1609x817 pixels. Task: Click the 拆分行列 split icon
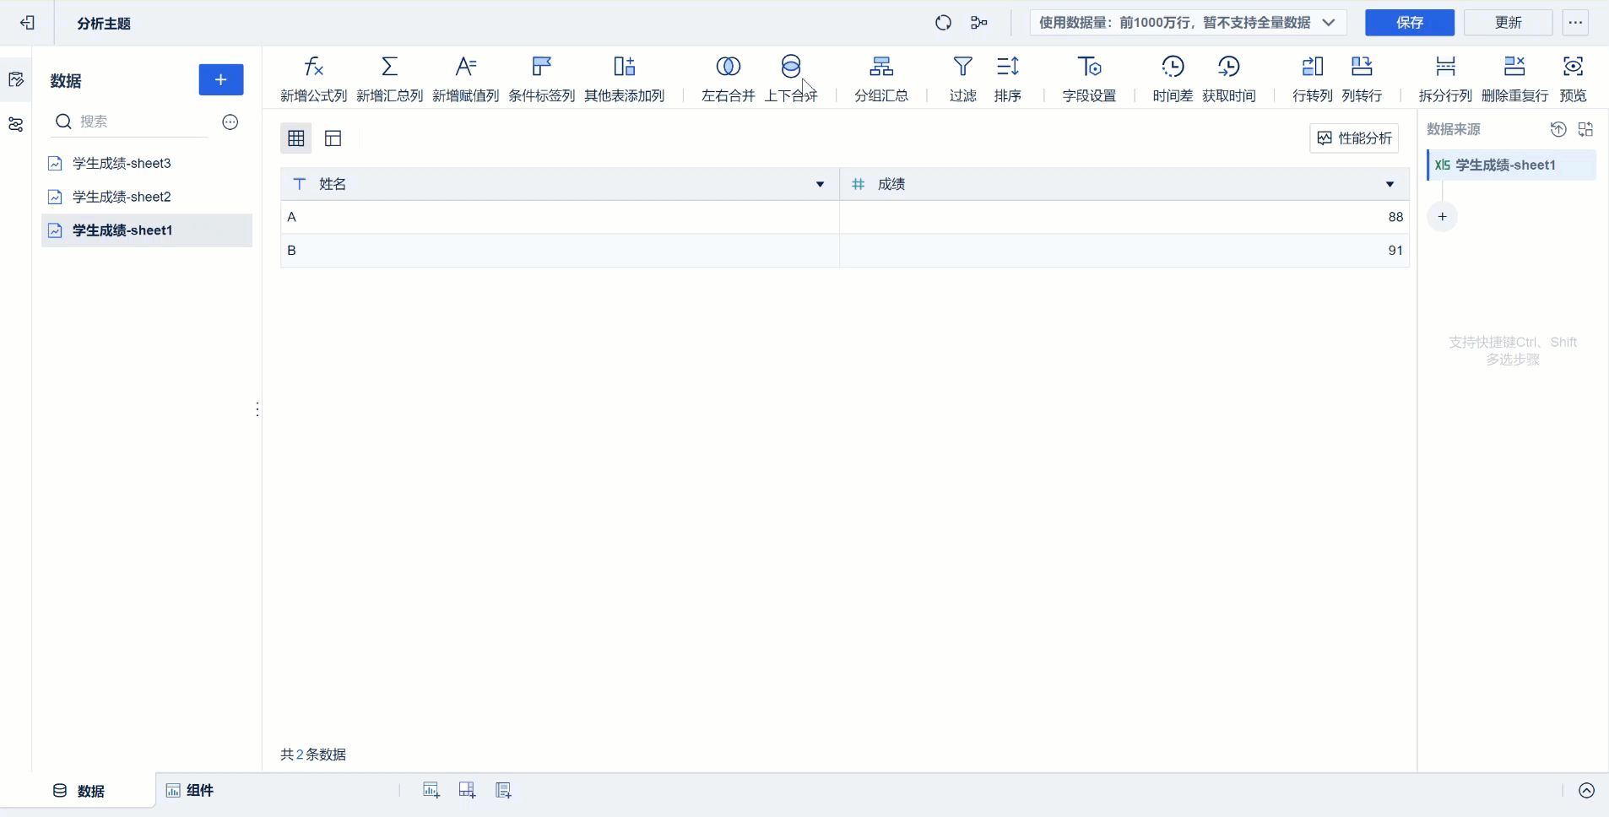tap(1445, 78)
